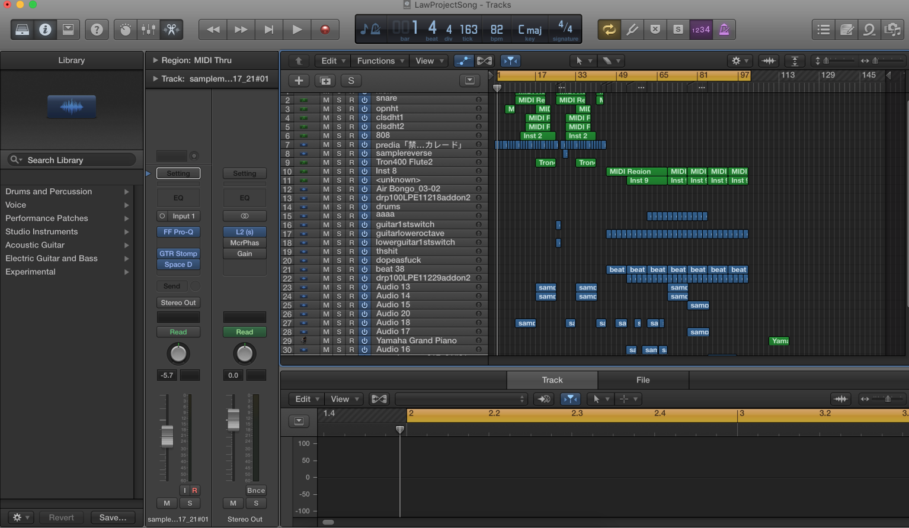Click the sample channel pan knob
Image resolution: width=909 pixels, height=528 pixels.
coord(178,354)
